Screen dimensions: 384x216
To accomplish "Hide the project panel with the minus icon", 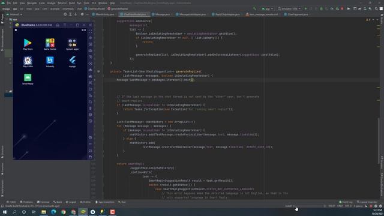I will point(88,14).
